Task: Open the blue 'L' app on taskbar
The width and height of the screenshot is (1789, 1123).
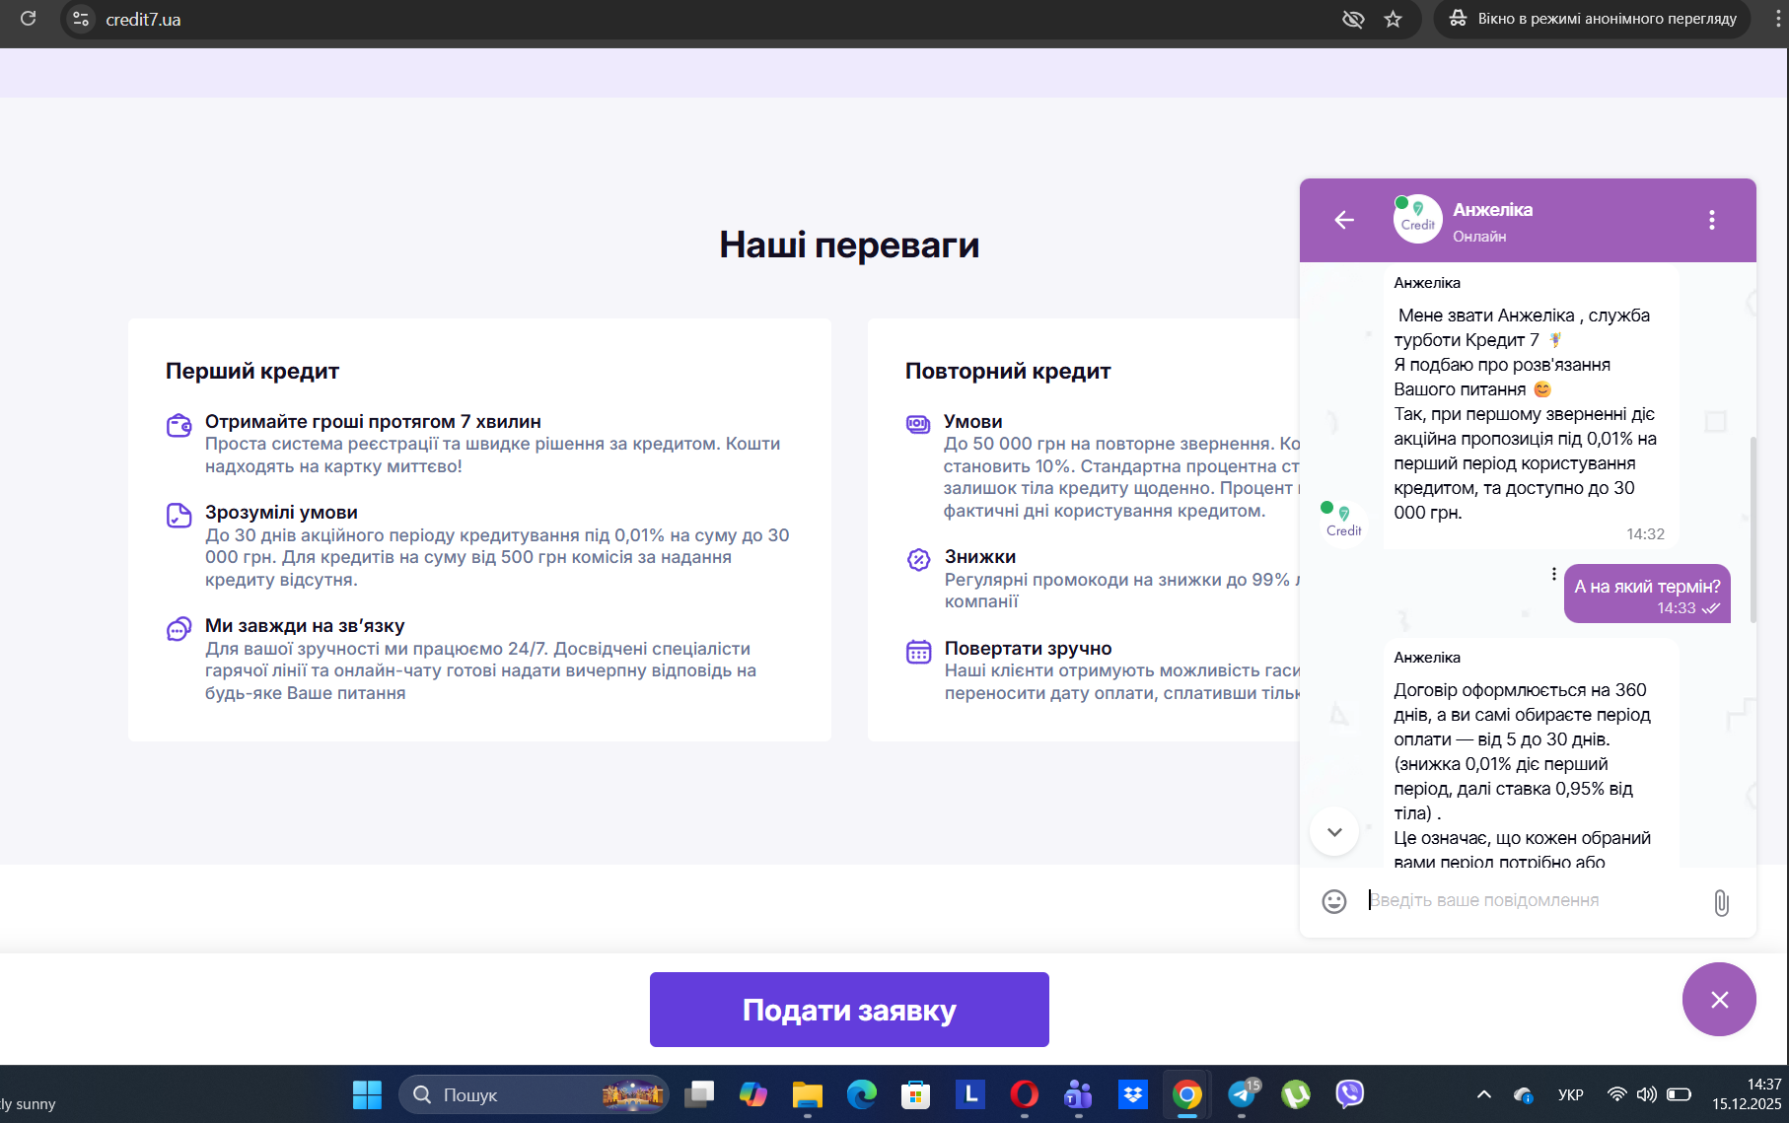Action: [970, 1094]
